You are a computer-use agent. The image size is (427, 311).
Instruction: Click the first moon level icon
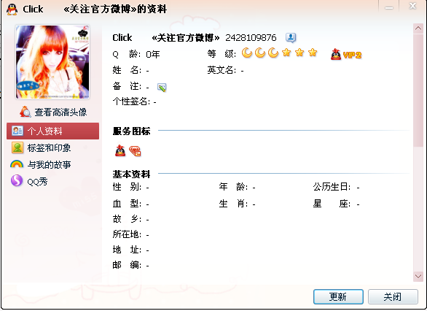point(247,53)
